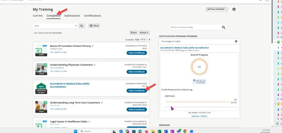
Task: Click the magnifier beside the 'ams' search box
Action: (82, 26)
